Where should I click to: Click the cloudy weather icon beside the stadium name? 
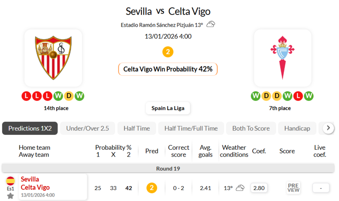point(211,24)
